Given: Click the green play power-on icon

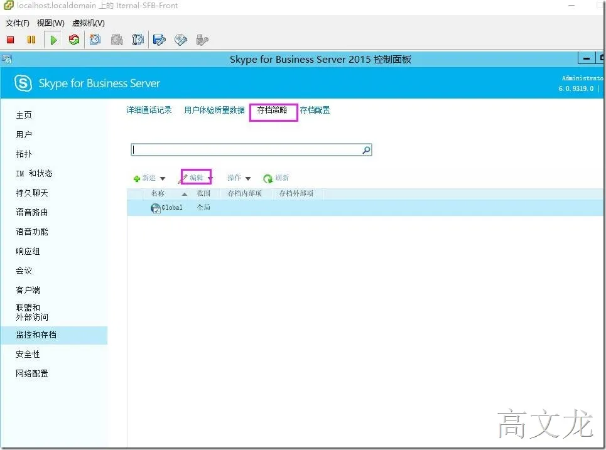Looking at the screenshot, I should (x=53, y=40).
